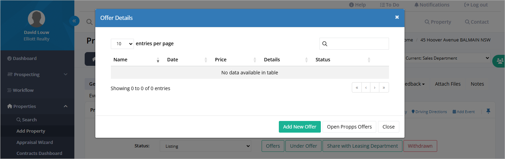The height and width of the screenshot is (159, 505).
Task: Click Property search option
Action: 438,22
